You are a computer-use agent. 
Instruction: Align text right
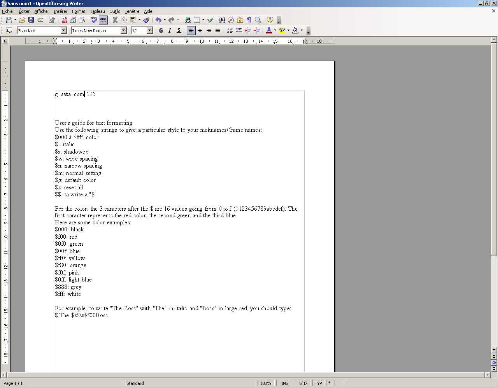(x=209, y=30)
